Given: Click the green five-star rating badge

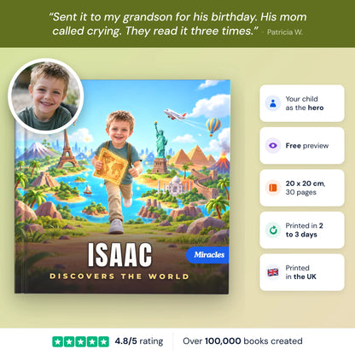Looking at the screenshot, I should (x=80, y=341).
